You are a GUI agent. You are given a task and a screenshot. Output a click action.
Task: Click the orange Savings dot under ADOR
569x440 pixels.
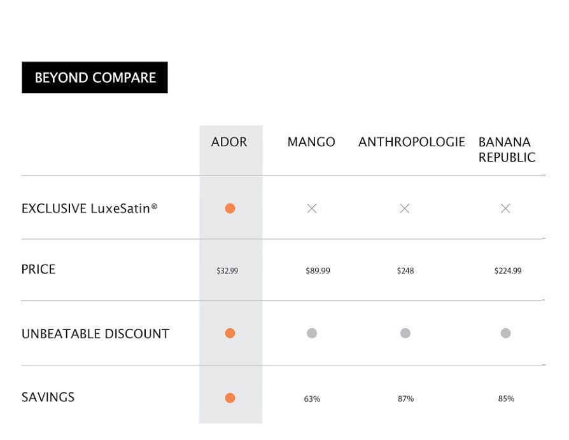point(230,398)
